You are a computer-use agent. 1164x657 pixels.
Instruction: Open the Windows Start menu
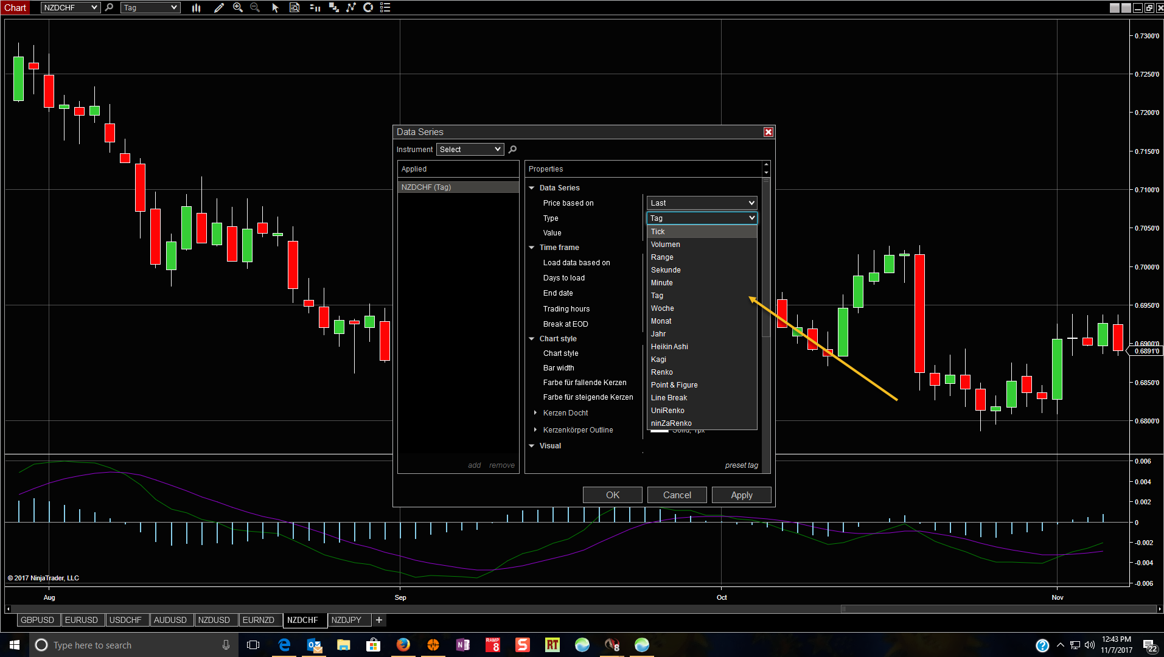pos(15,645)
